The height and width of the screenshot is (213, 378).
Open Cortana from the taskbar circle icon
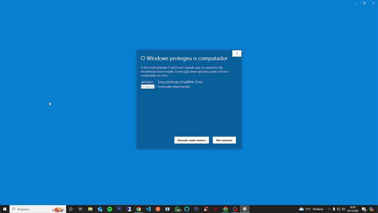71,209
